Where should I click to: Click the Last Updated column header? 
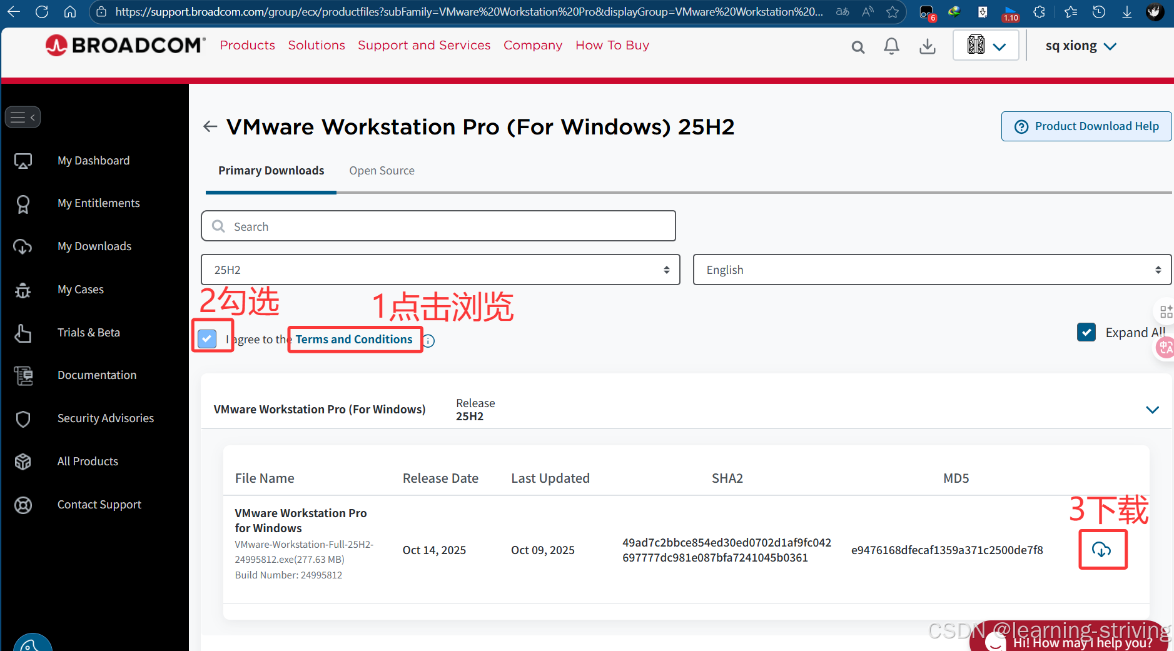pos(550,478)
